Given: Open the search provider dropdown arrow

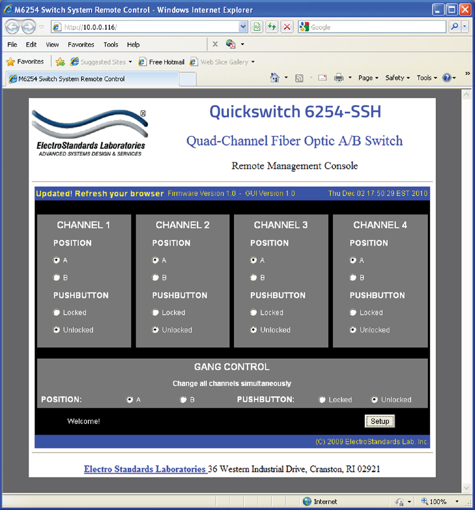Looking at the screenshot, I should click(x=465, y=27).
